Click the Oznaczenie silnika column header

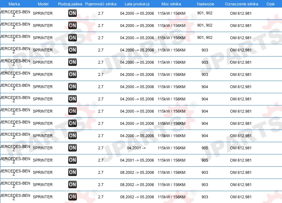click(x=241, y=4)
